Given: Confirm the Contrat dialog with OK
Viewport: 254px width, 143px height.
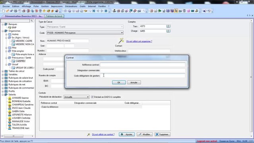Looking at the screenshot, I should [119, 83].
